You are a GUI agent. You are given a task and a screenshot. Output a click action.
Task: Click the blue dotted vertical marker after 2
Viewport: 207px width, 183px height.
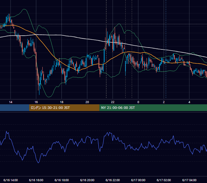point(166,49)
